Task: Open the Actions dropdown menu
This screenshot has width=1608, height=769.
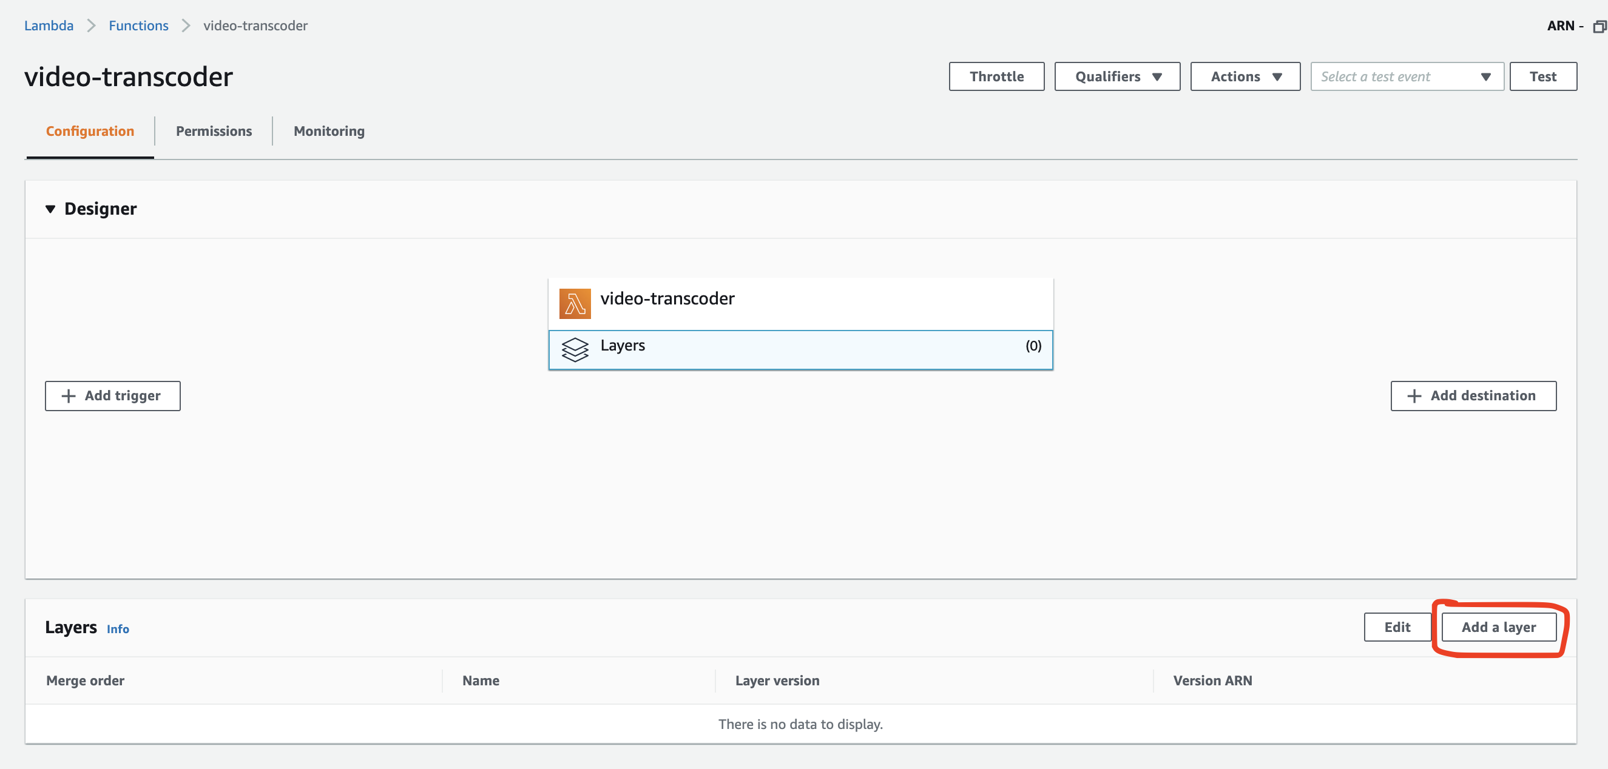Action: click(x=1245, y=76)
